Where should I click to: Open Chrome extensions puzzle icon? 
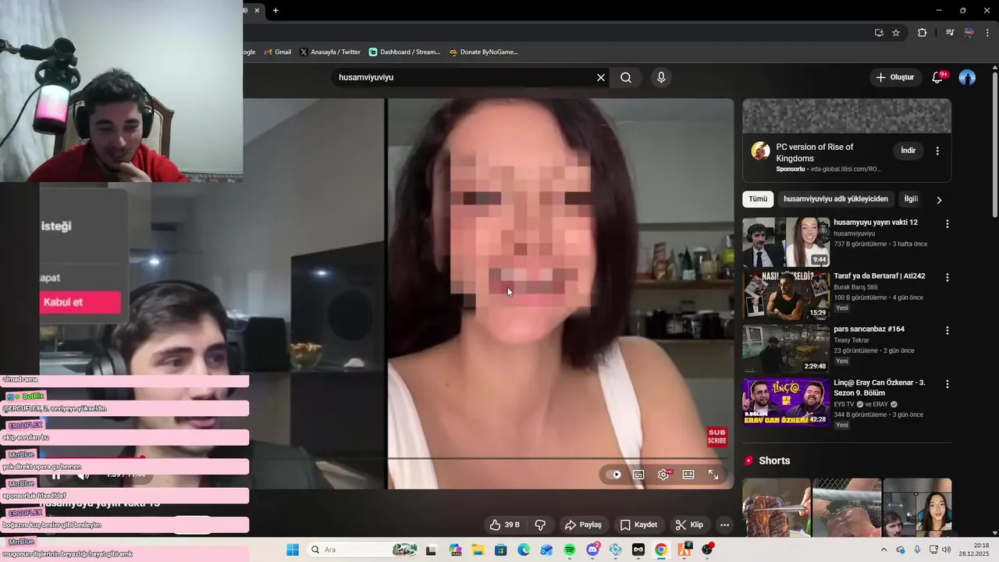pyautogui.click(x=922, y=33)
